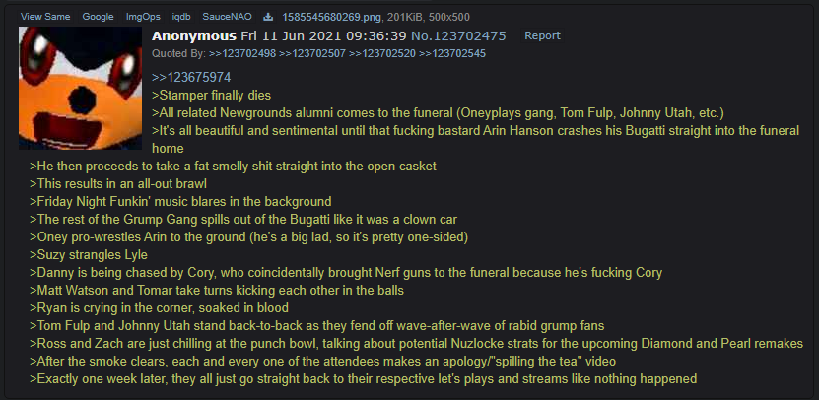Click the download icon beside the filename

point(268,17)
